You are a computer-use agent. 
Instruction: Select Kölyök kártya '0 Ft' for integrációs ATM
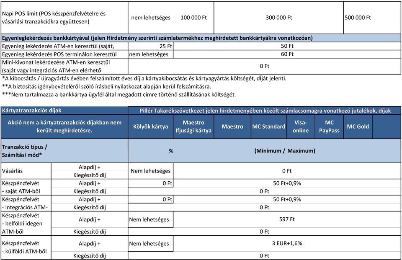pyautogui.click(x=167, y=199)
